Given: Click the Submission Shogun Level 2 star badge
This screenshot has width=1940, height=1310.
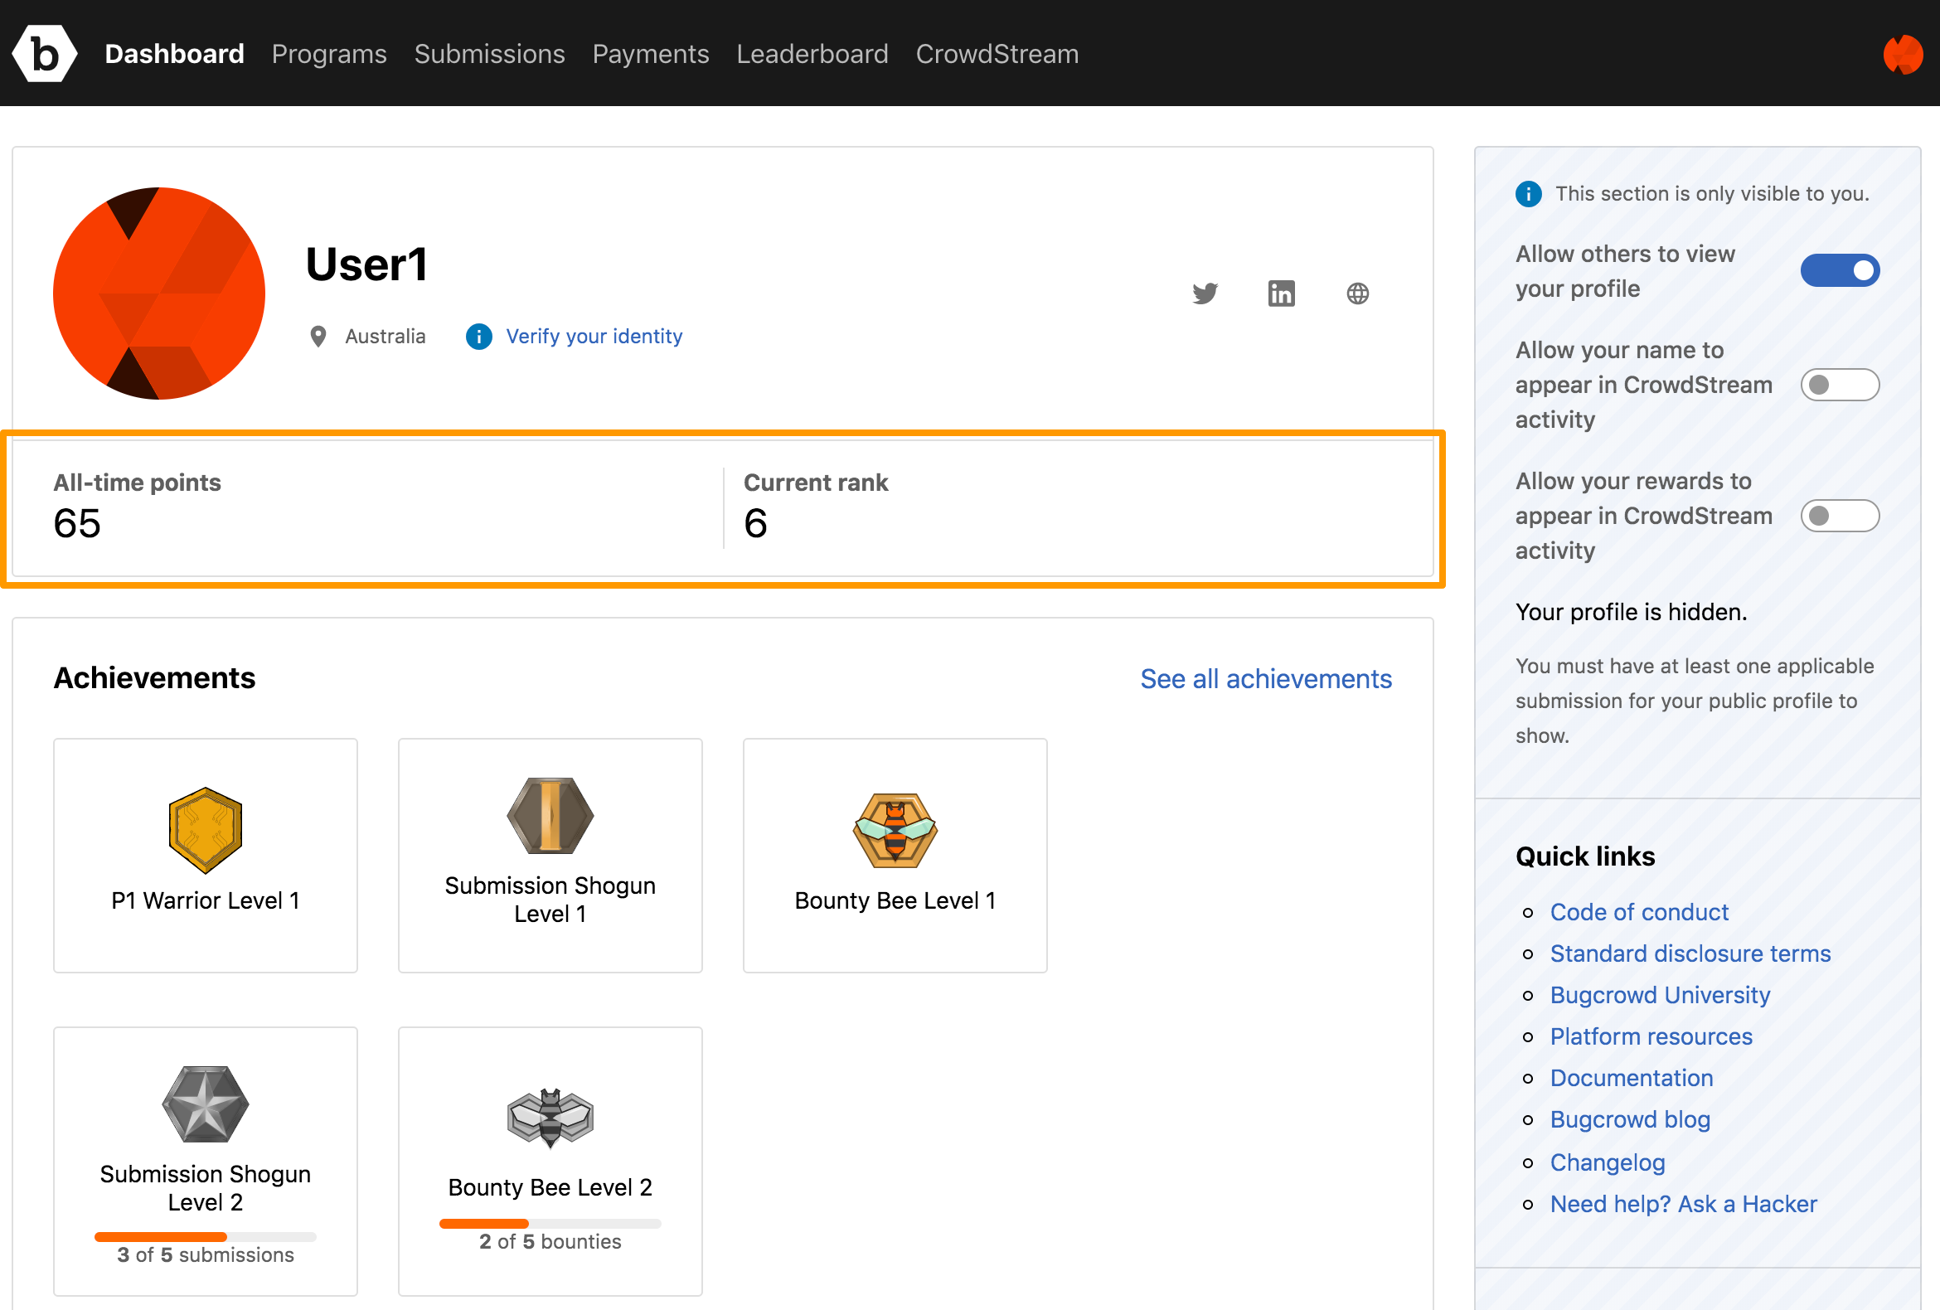Looking at the screenshot, I should [206, 1104].
